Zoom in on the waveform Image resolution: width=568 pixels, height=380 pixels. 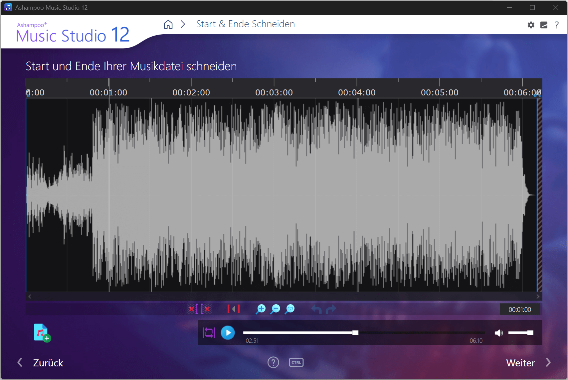point(261,309)
